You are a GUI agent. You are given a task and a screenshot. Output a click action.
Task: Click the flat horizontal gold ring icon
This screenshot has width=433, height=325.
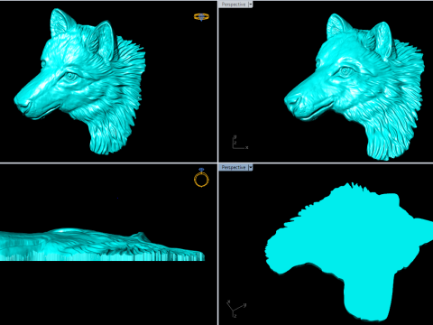(x=201, y=16)
